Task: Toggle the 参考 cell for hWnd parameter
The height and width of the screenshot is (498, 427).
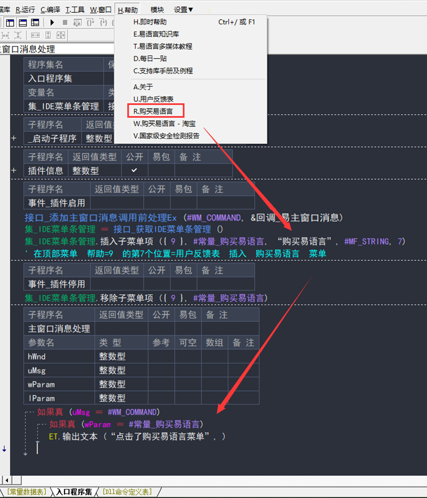Action: tap(161, 356)
